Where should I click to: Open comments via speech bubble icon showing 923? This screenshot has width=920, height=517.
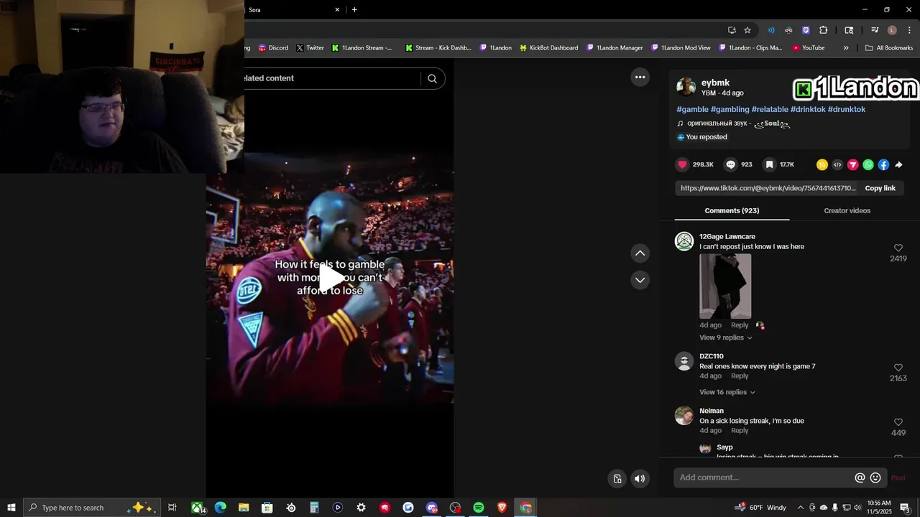click(730, 164)
